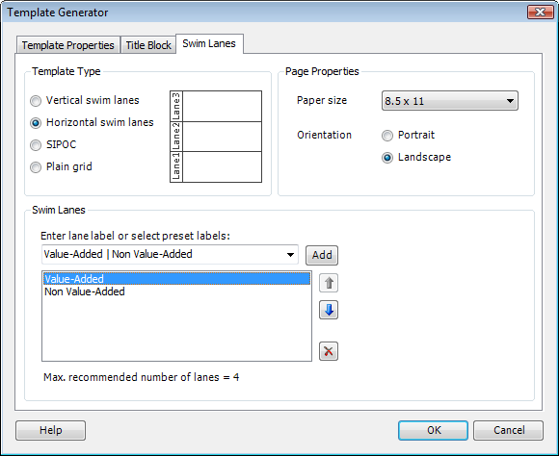Image resolution: width=559 pixels, height=456 pixels.
Task: Expand the preset lane labels dropdown arrow
Action: pos(290,255)
